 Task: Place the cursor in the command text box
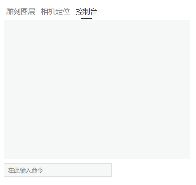pyautogui.click(x=58, y=170)
